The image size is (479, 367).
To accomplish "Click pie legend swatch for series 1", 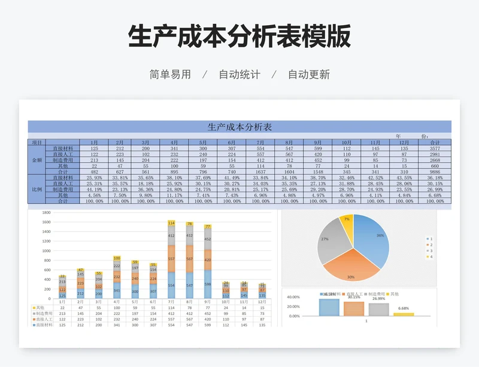I will coord(428,239).
